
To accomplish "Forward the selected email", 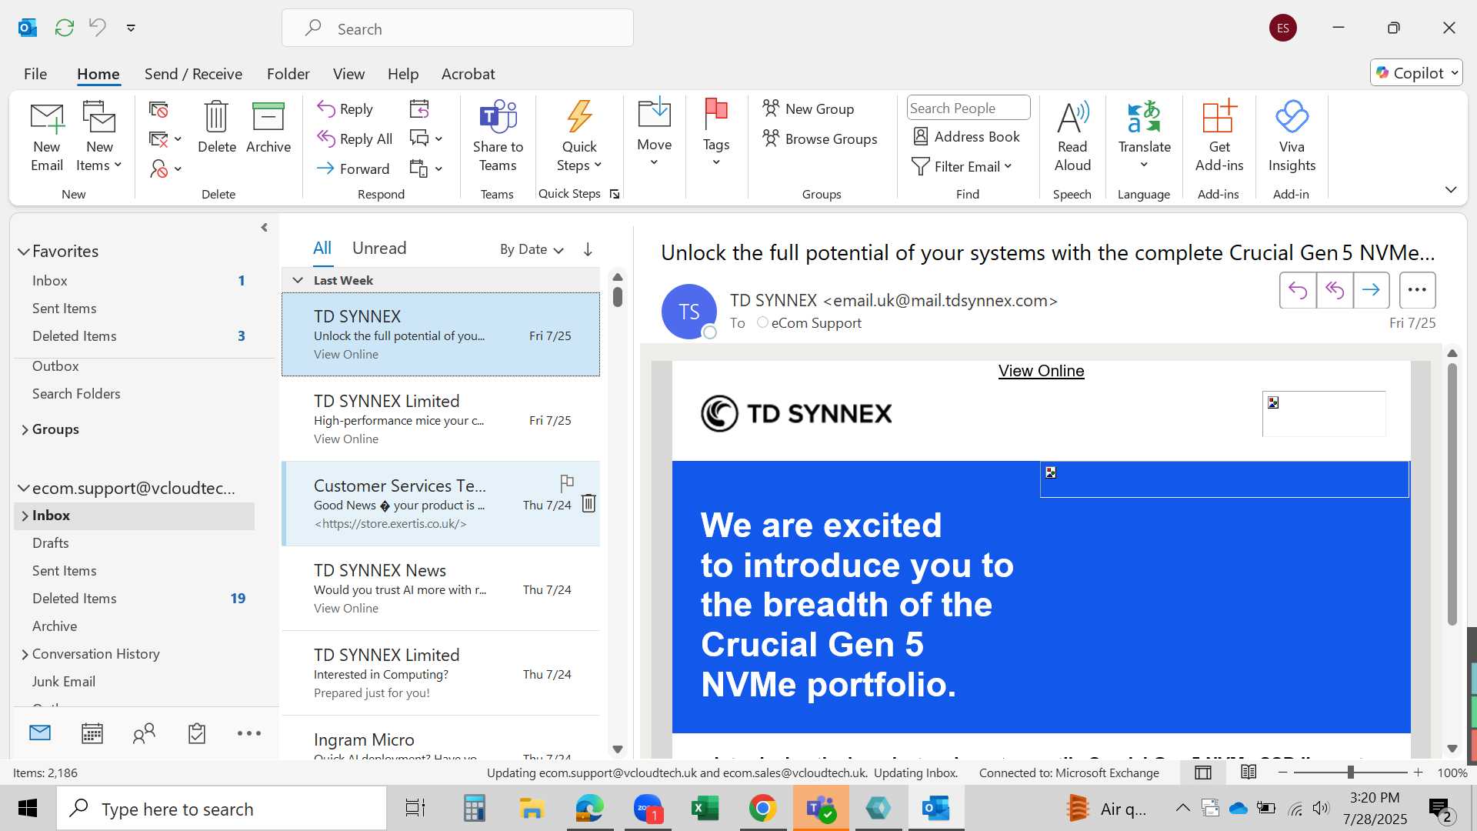I will [353, 169].
